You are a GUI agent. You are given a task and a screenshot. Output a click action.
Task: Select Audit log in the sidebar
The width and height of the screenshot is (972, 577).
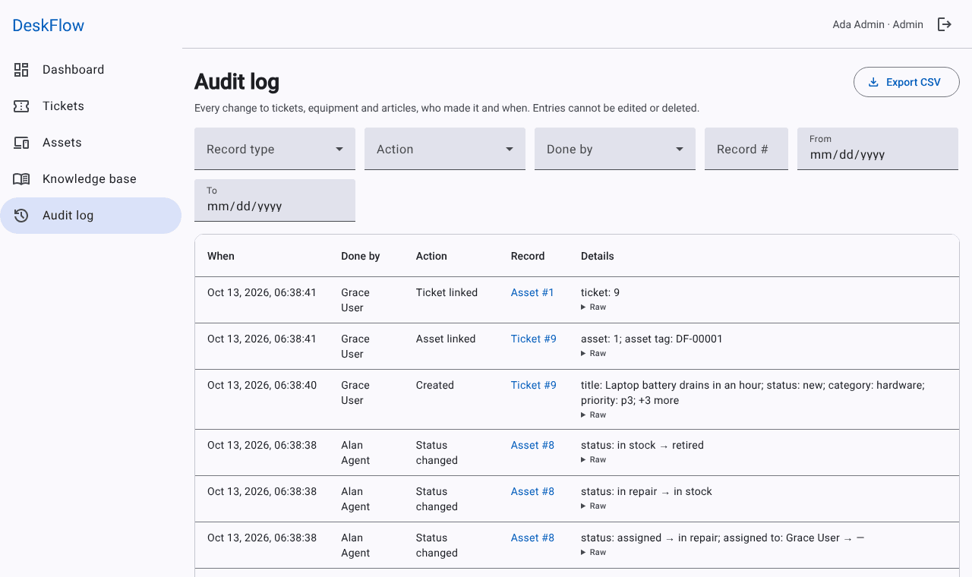tap(91, 216)
